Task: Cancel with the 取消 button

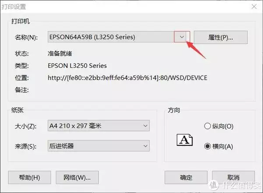Action: [234, 177]
